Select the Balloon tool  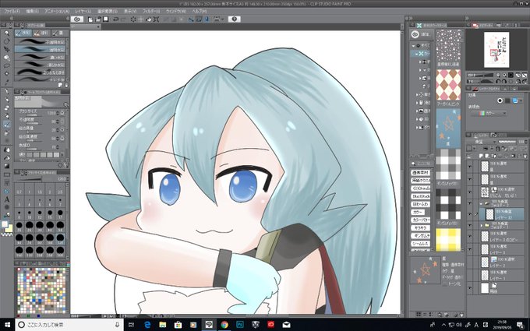coord(7,207)
